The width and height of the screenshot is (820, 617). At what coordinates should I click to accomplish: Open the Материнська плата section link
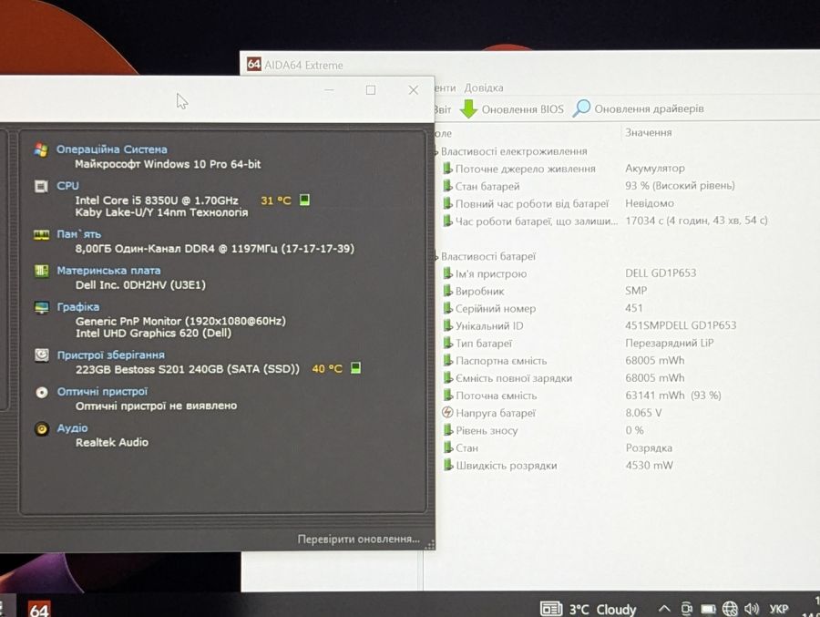pyautogui.click(x=108, y=271)
